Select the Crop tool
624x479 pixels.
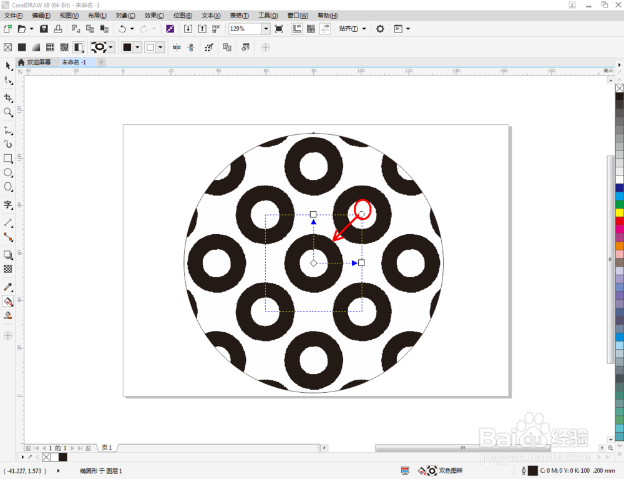pos(8,98)
